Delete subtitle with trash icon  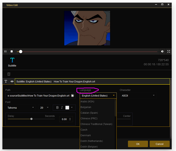pyautogui.click(x=9, y=74)
